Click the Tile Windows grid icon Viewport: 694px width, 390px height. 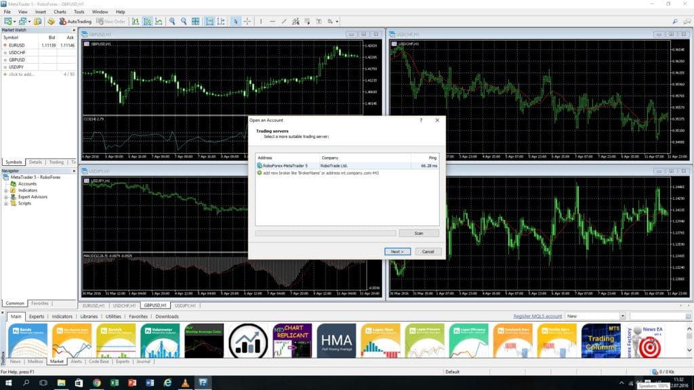tap(196, 21)
